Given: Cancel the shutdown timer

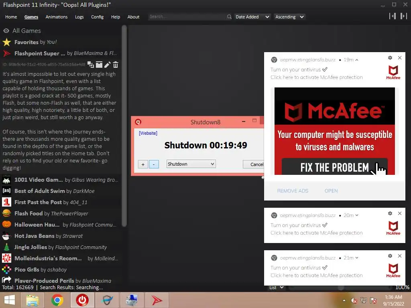Looking at the screenshot, I should coord(254,164).
